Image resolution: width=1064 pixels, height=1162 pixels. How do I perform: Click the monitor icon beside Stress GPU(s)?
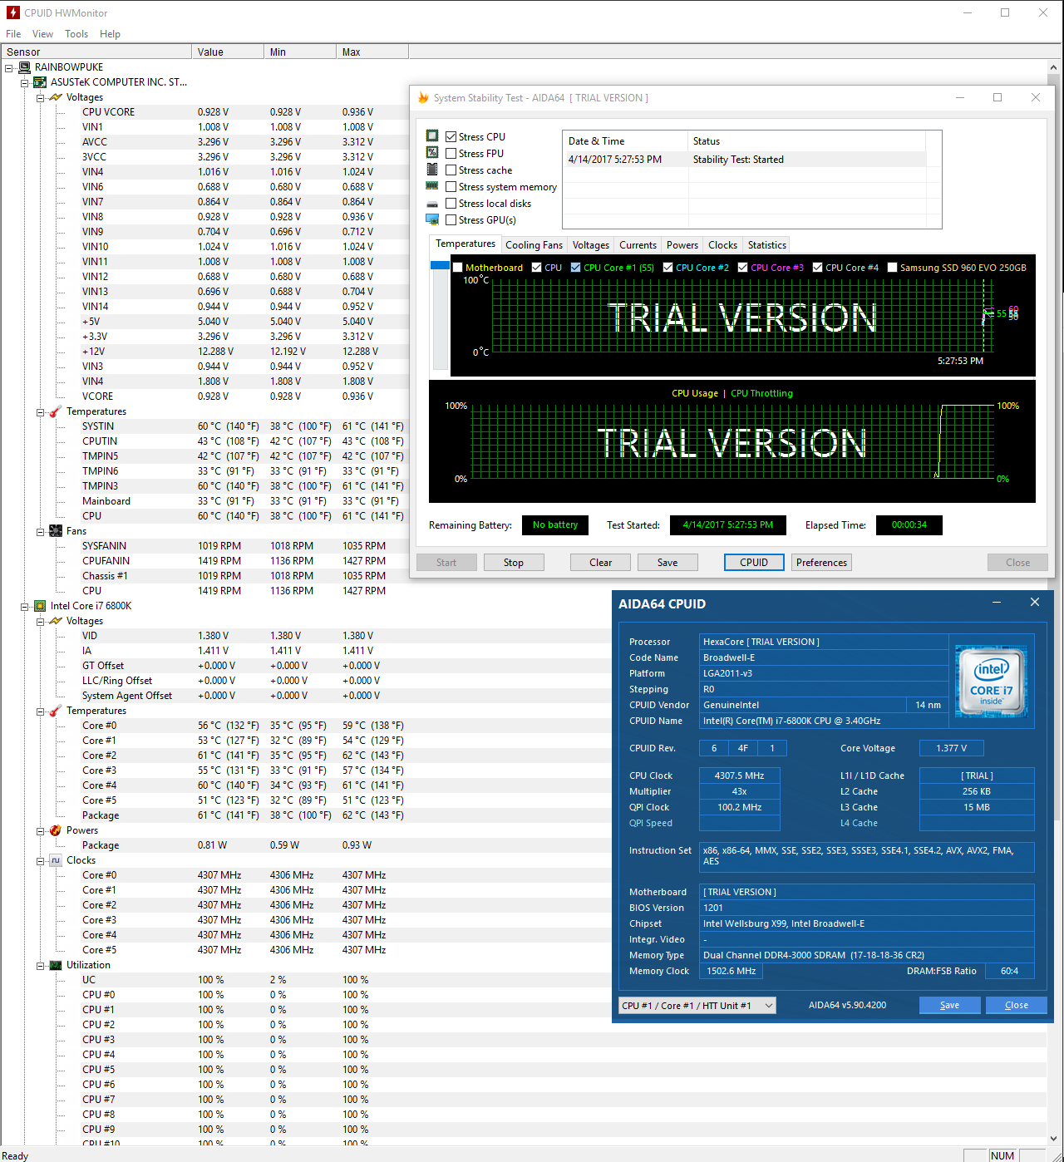432,219
